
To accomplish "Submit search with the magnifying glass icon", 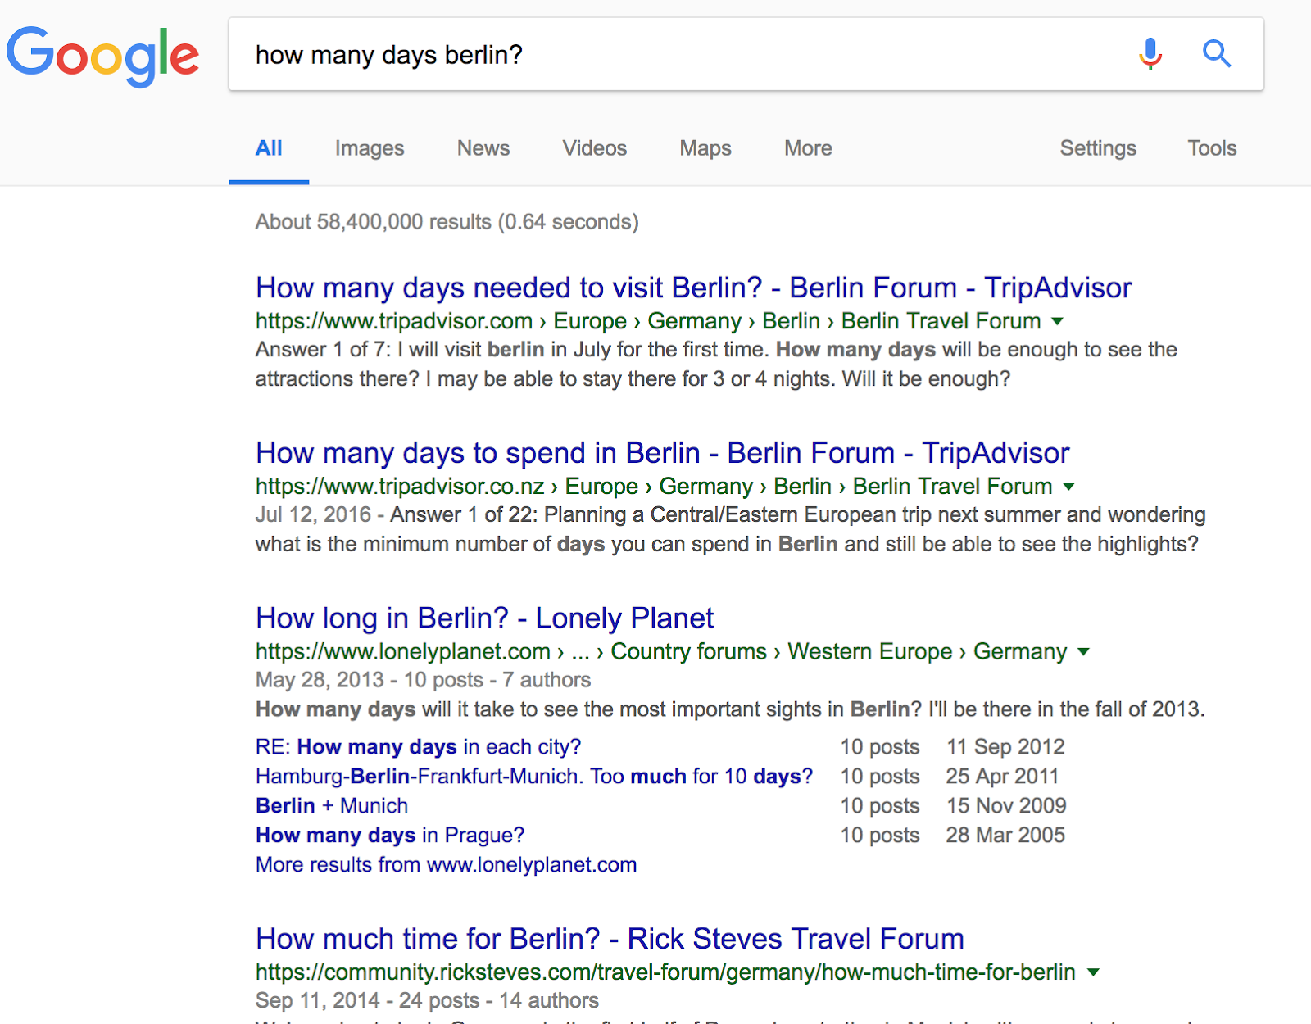I will point(1217,54).
